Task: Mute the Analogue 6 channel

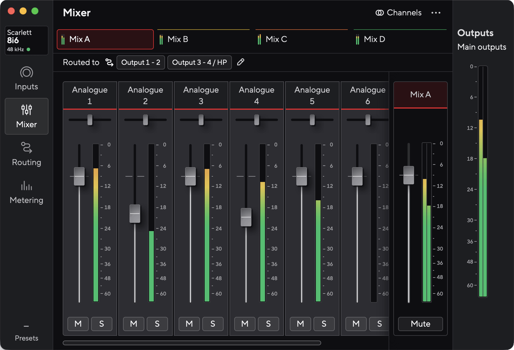Action: [356, 324]
